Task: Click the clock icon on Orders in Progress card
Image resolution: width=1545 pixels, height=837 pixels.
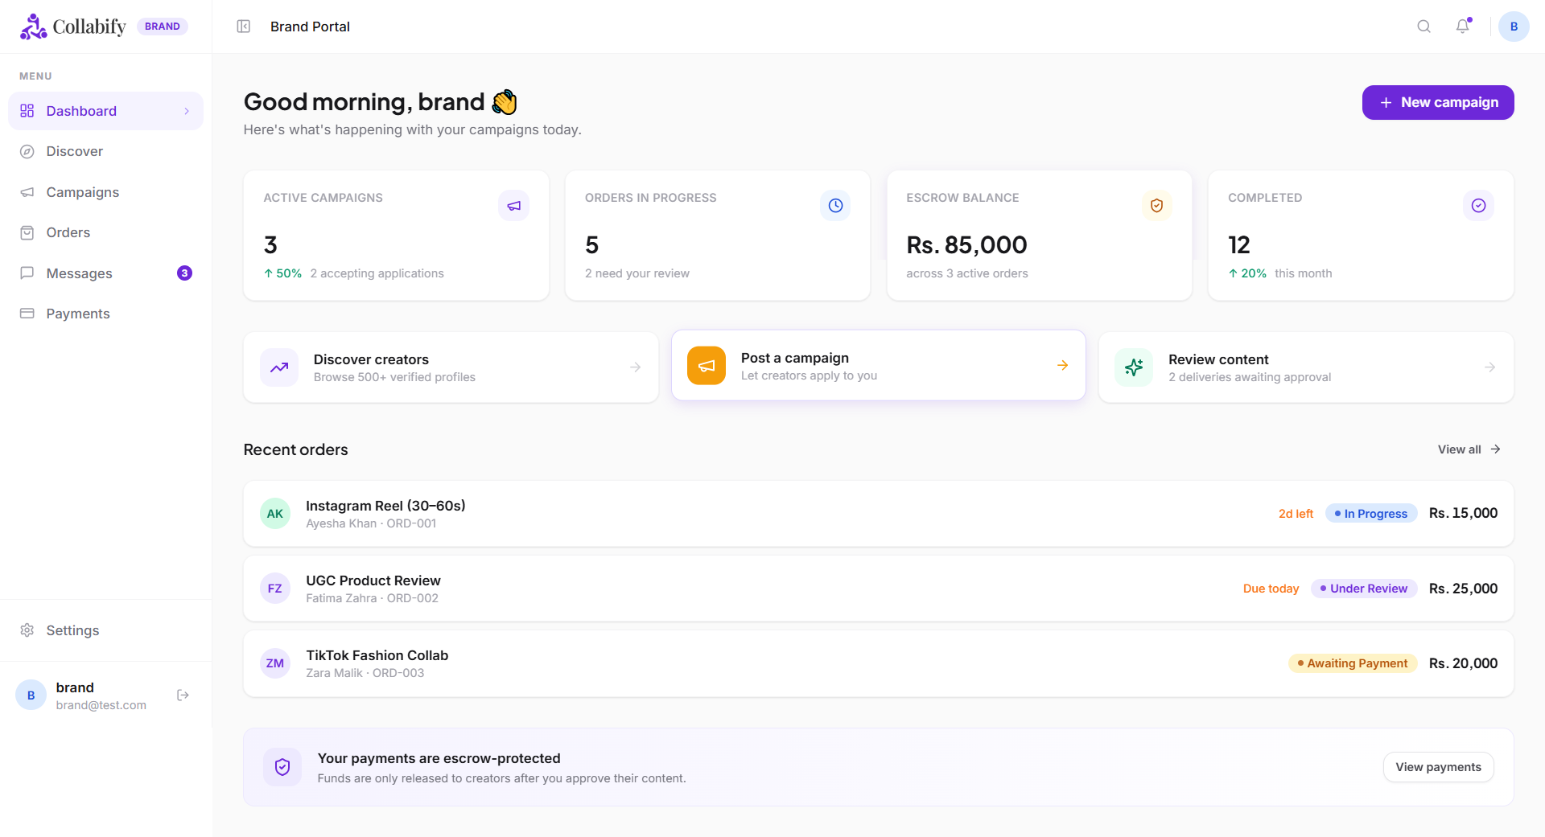Action: [x=835, y=206]
